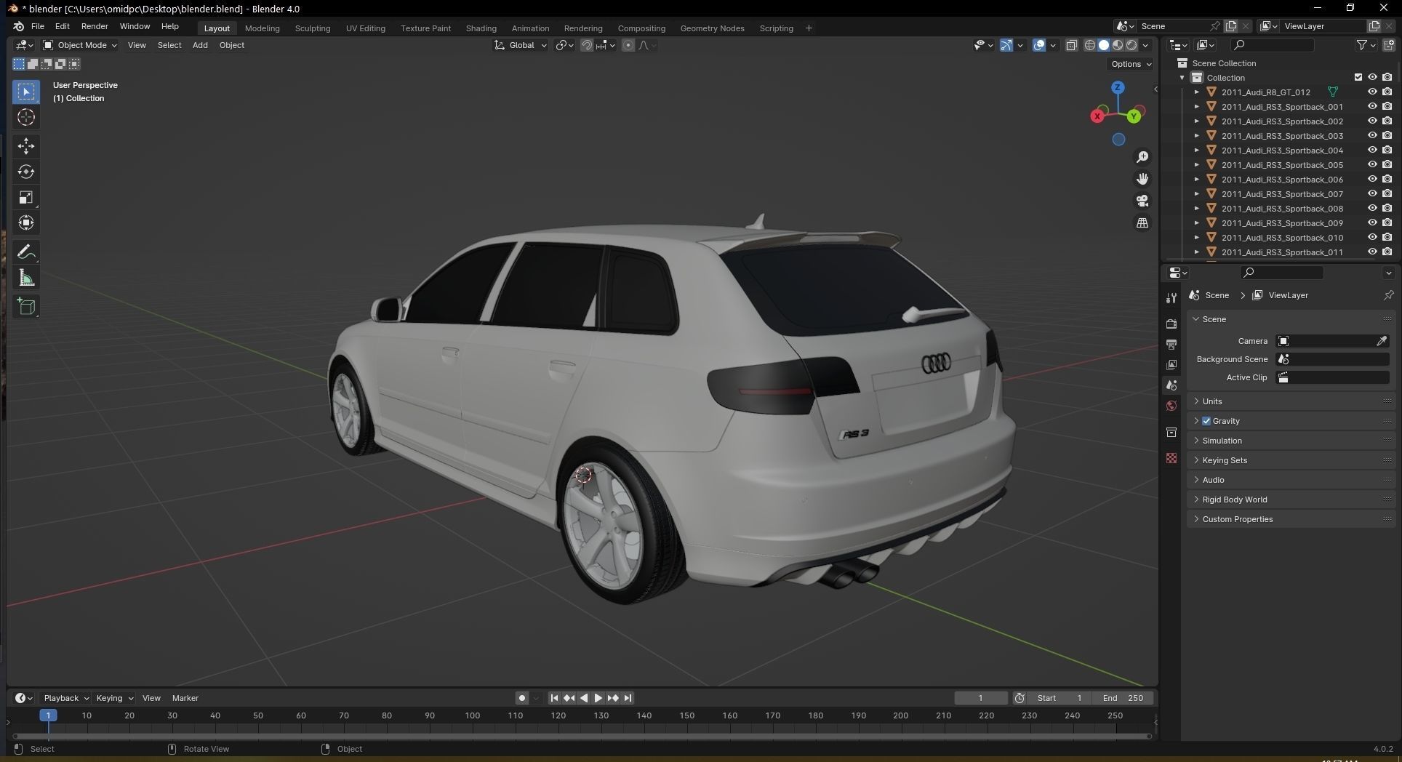
Task: Switch to solid viewport shading
Action: click(1103, 45)
